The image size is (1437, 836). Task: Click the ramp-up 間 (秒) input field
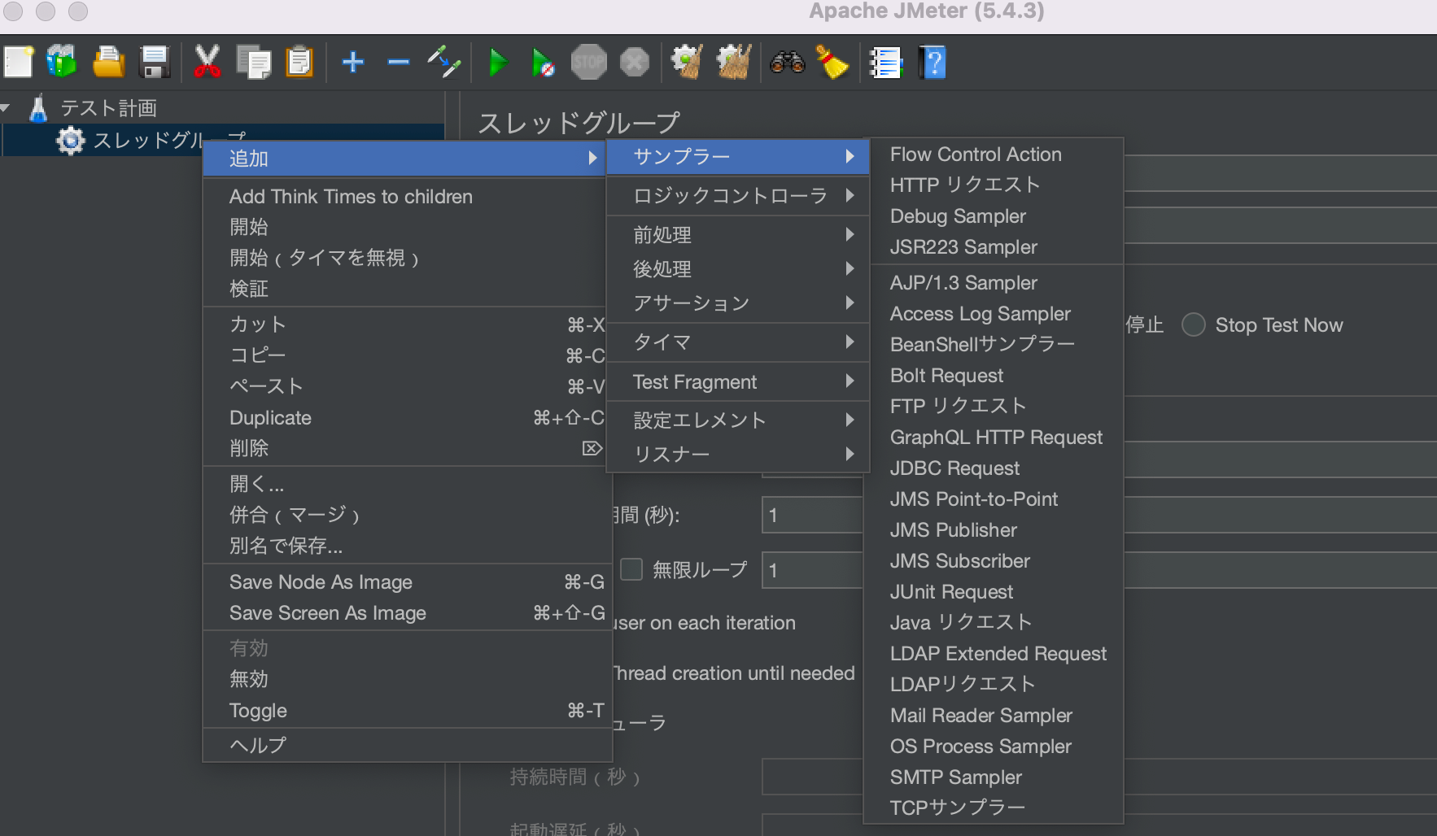coord(812,515)
